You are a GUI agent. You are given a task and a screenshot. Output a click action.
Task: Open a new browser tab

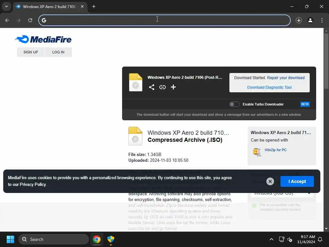click(94, 6)
